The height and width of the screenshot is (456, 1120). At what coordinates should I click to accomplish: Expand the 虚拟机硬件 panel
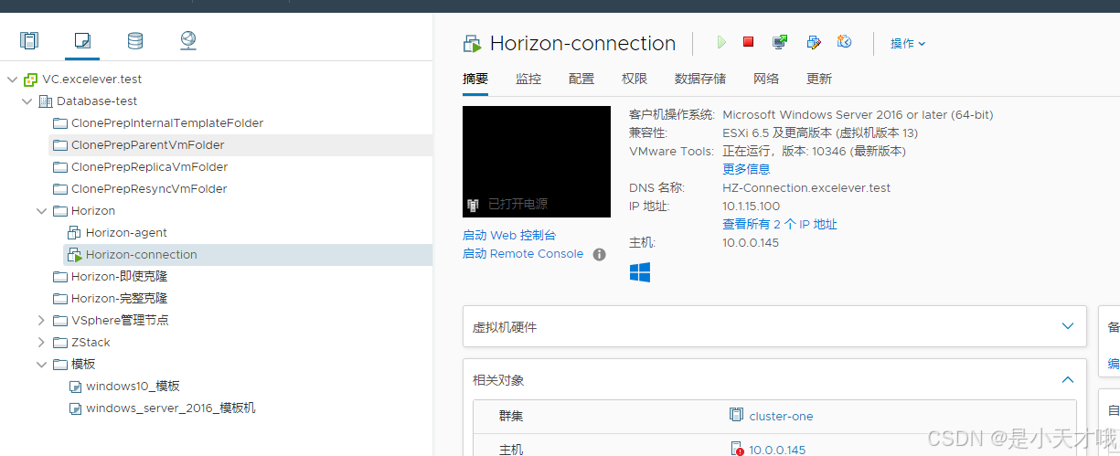point(1067,326)
